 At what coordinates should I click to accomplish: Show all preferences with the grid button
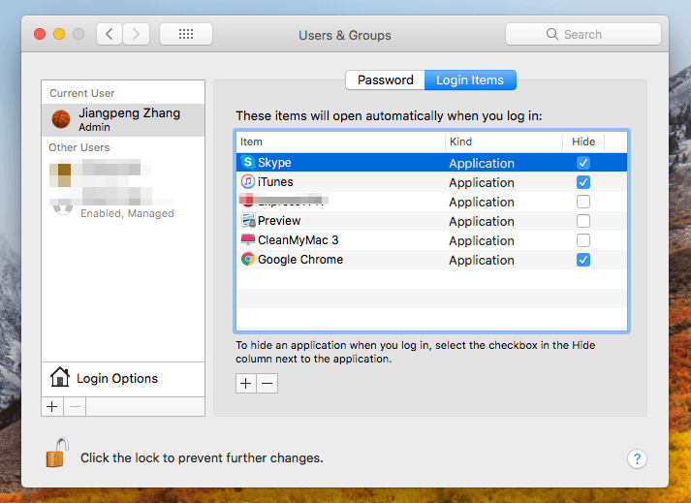[x=186, y=34]
